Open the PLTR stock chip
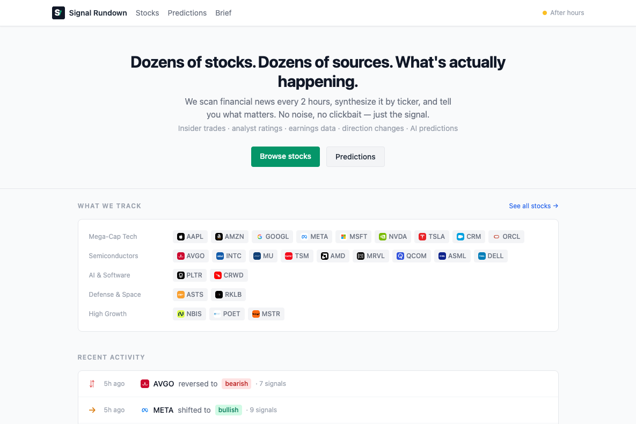 coord(190,275)
